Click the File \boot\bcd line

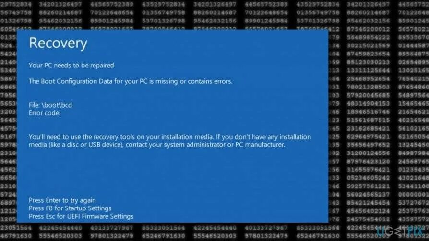(50, 105)
